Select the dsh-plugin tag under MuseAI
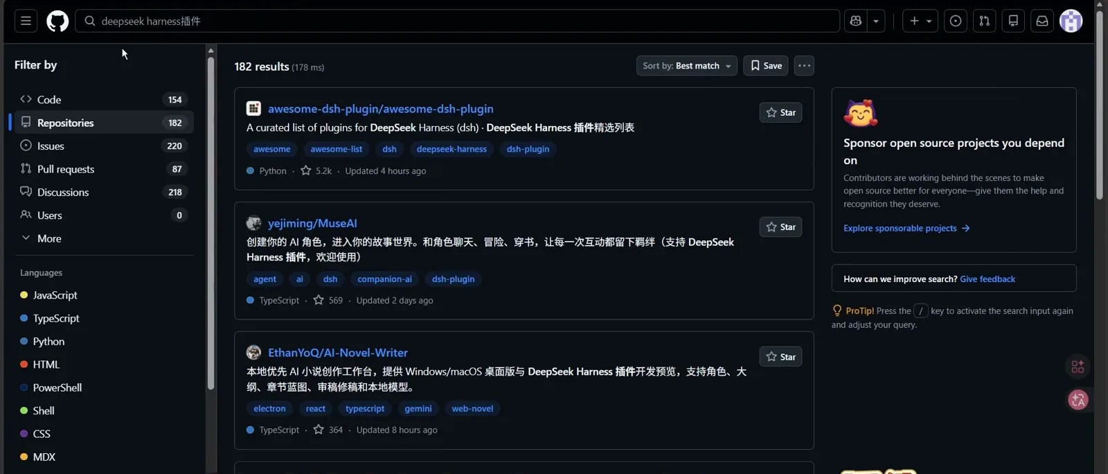Viewport: 1108px width, 474px height. (454, 279)
